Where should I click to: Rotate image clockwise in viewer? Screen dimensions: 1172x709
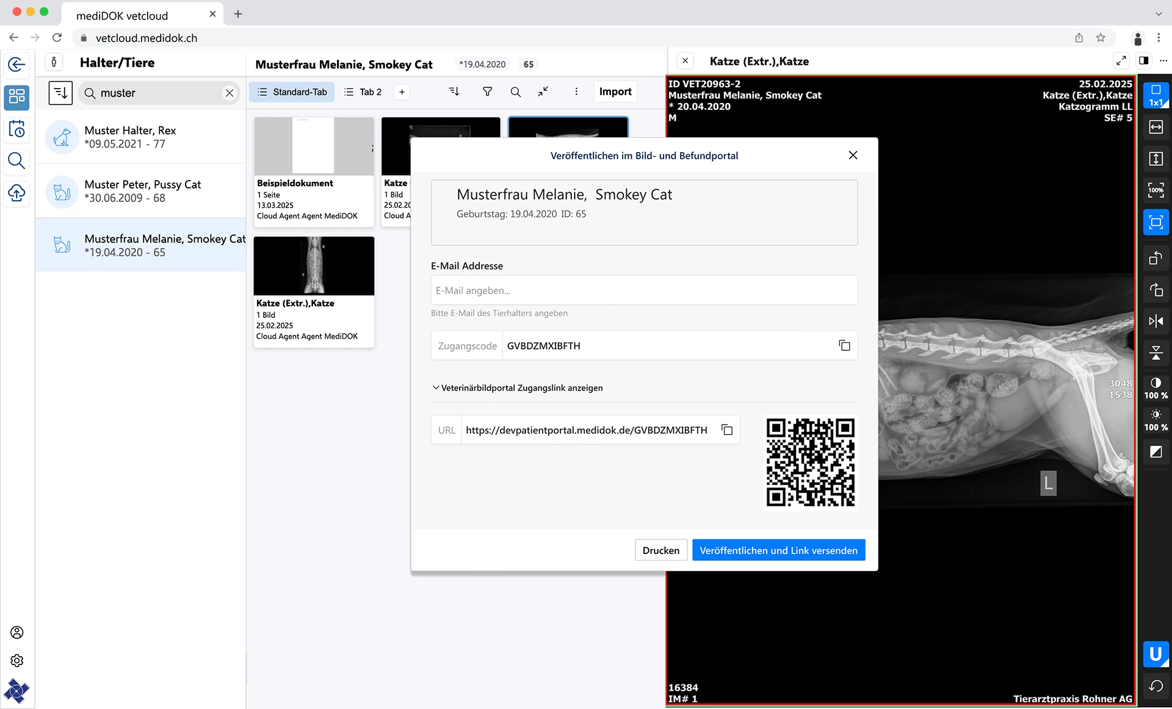(1156, 290)
